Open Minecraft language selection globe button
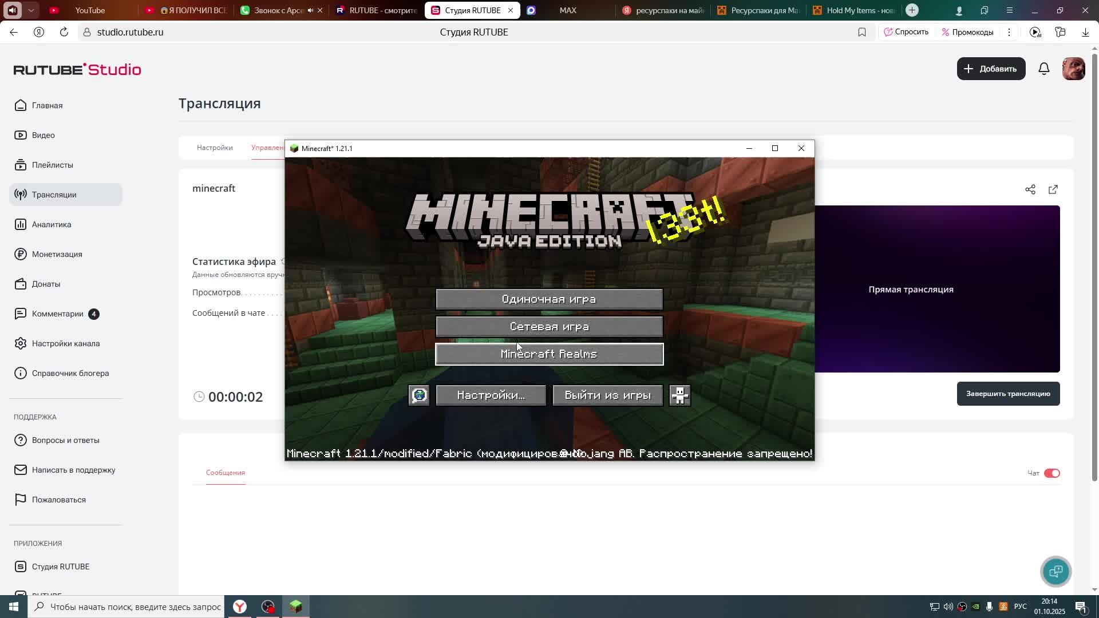This screenshot has width=1099, height=618. click(419, 395)
